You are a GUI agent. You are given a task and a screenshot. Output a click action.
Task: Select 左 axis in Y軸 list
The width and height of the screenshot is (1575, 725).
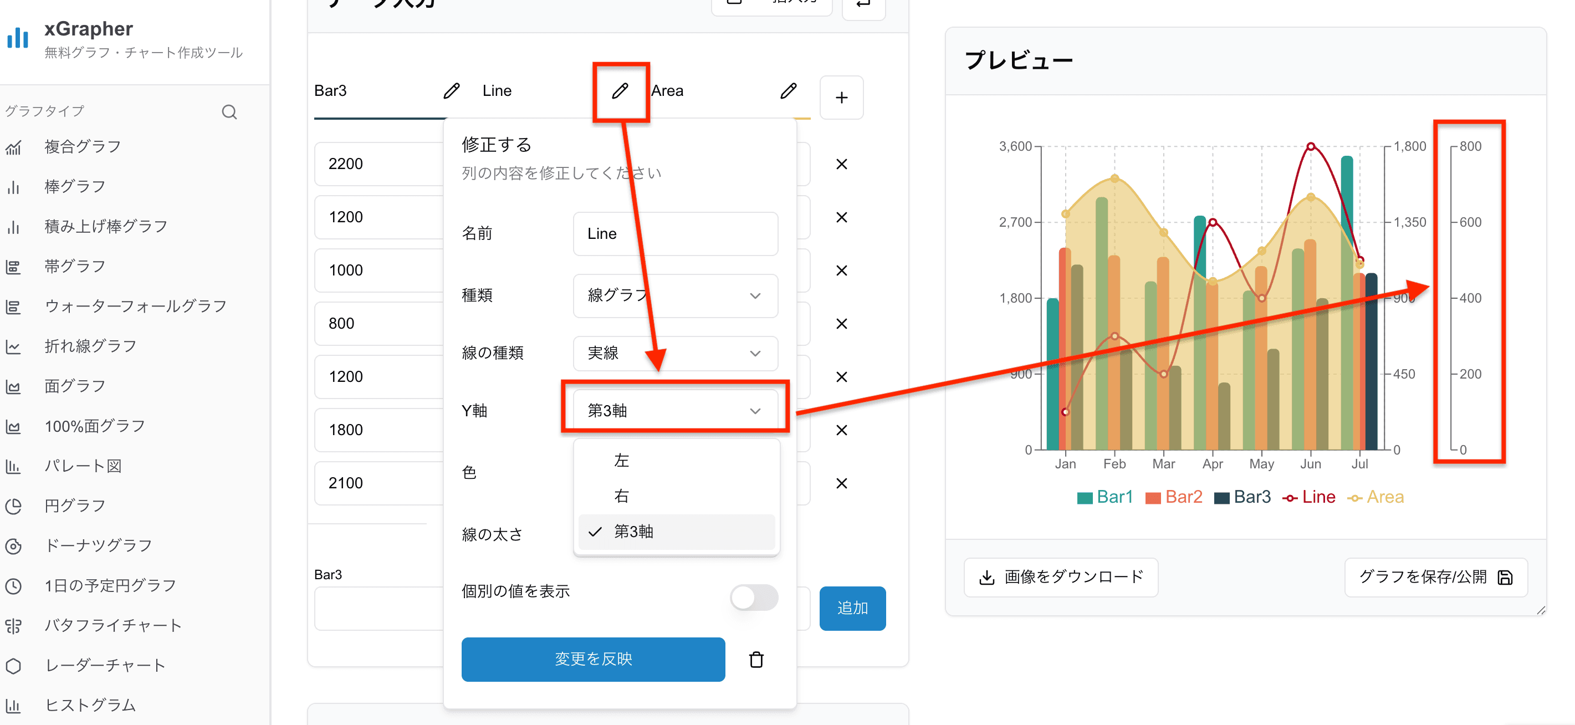coord(621,460)
